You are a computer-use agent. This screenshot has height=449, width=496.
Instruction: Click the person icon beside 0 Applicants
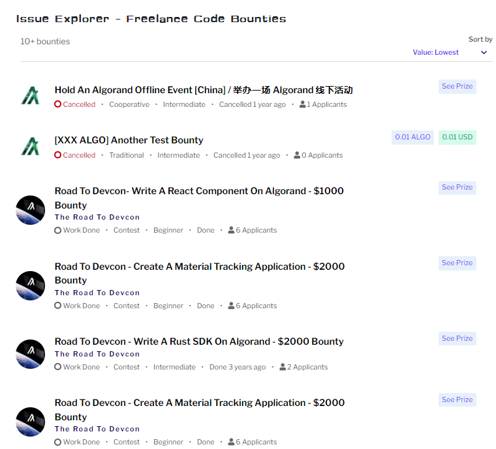298,155
